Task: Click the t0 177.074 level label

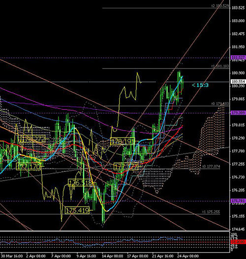Action: point(211,166)
